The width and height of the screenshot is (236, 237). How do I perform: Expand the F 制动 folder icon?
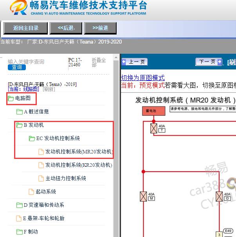point(20,232)
